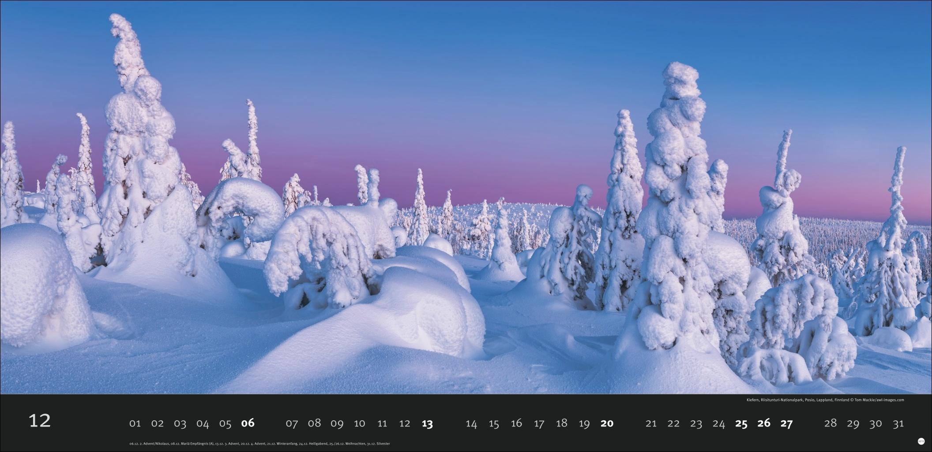Image resolution: width=932 pixels, height=452 pixels.
Task: Click day 31 for Silvester
Action: click(898, 423)
